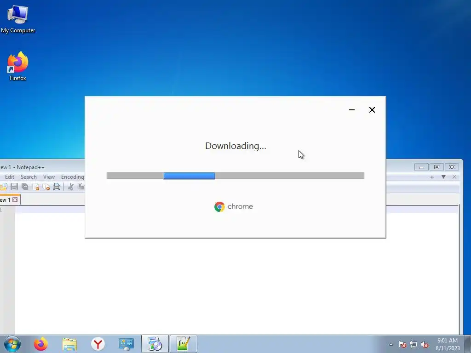Image resolution: width=471 pixels, height=353 pixels.
Task: Open the clock showing 9:01 AM
Action: click(x=448, y=344)
